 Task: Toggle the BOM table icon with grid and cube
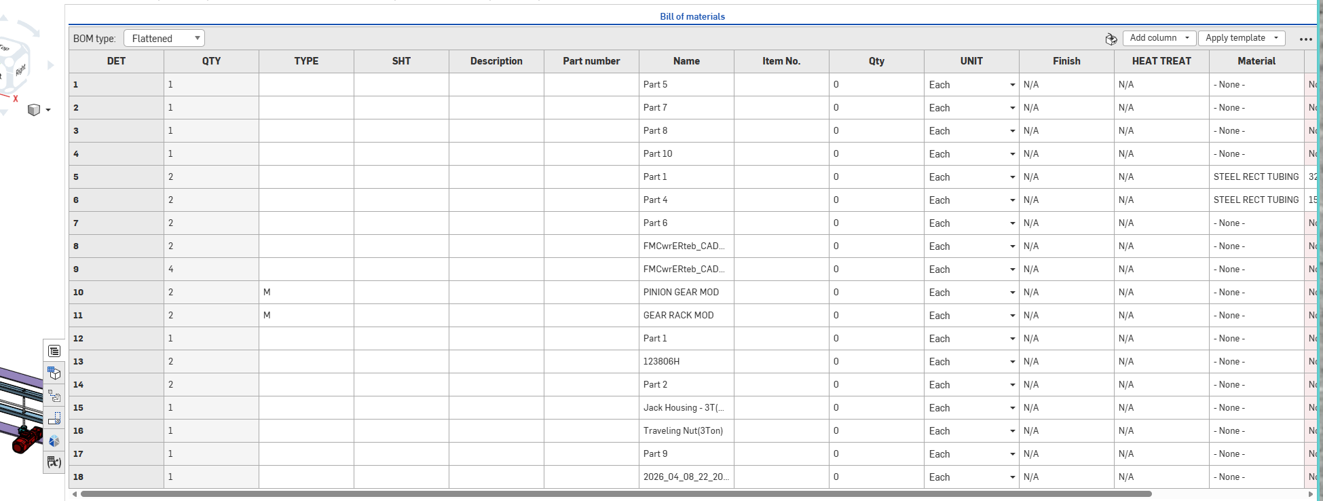click(54, 373)
